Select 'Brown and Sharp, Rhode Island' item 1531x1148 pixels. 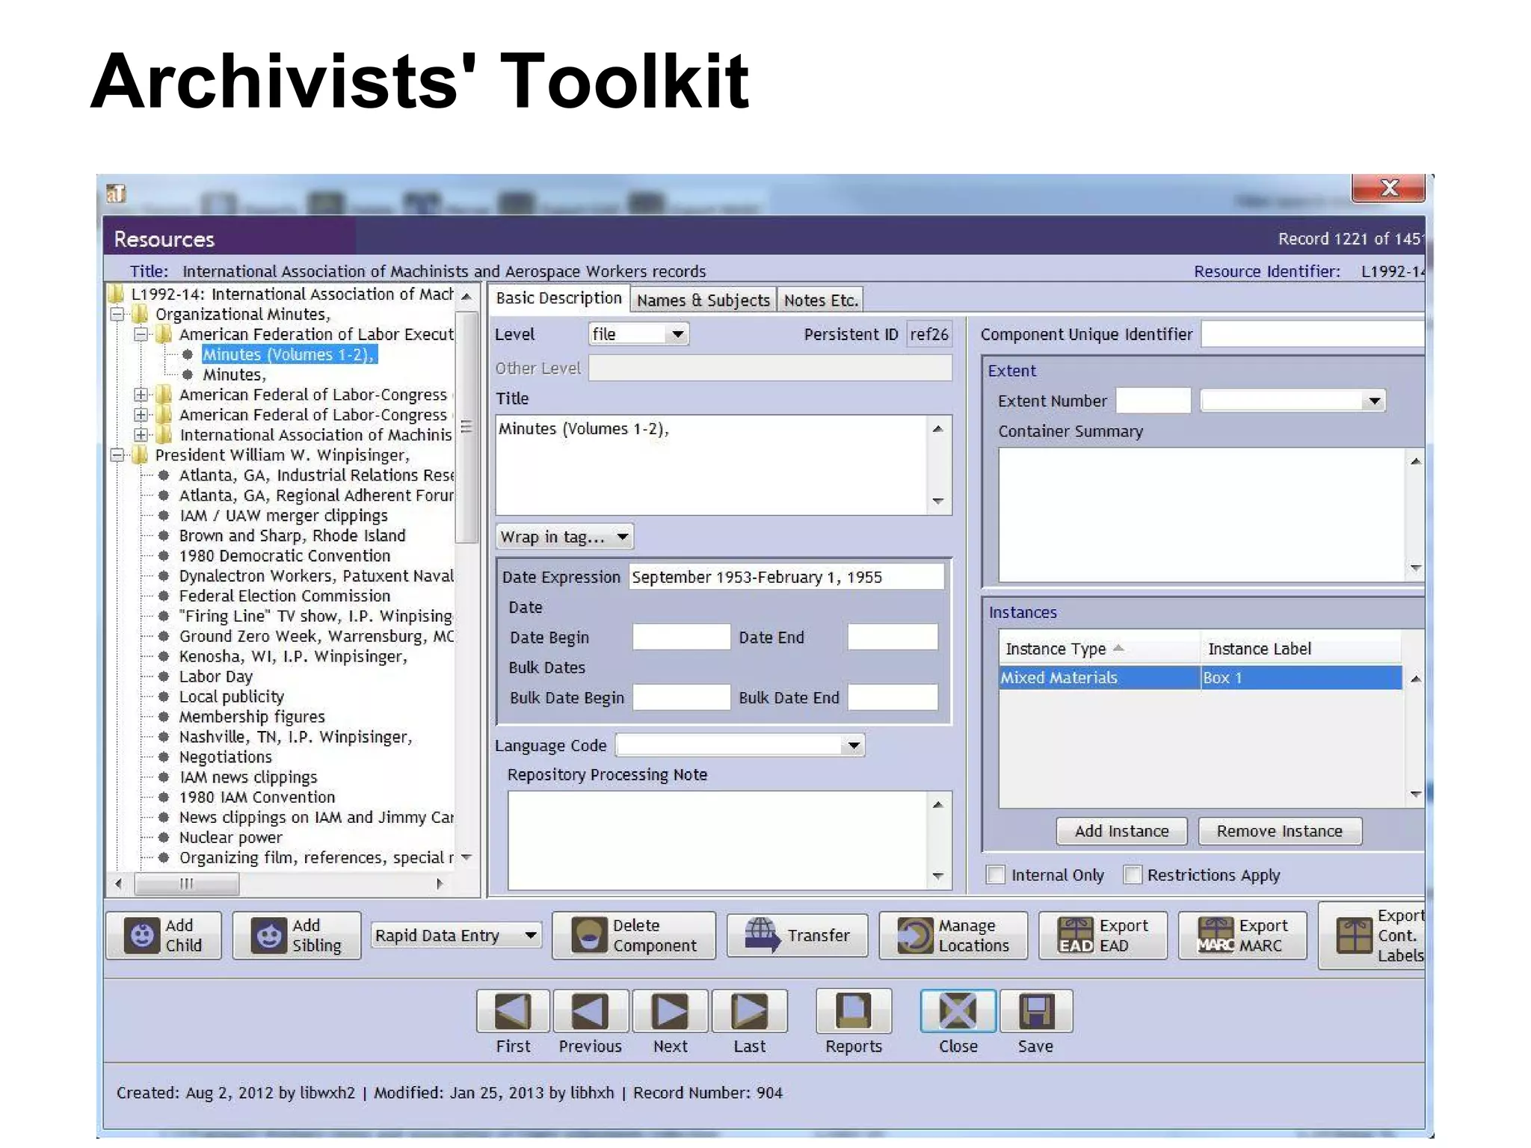point(292,535)
